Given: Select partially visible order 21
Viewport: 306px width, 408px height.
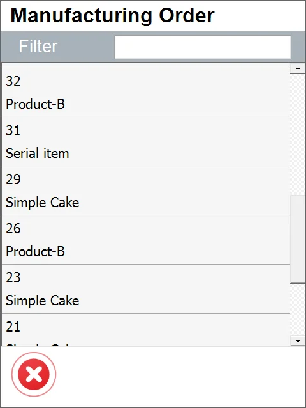Looking at the screenshot, I should click(x=146, y=330).
